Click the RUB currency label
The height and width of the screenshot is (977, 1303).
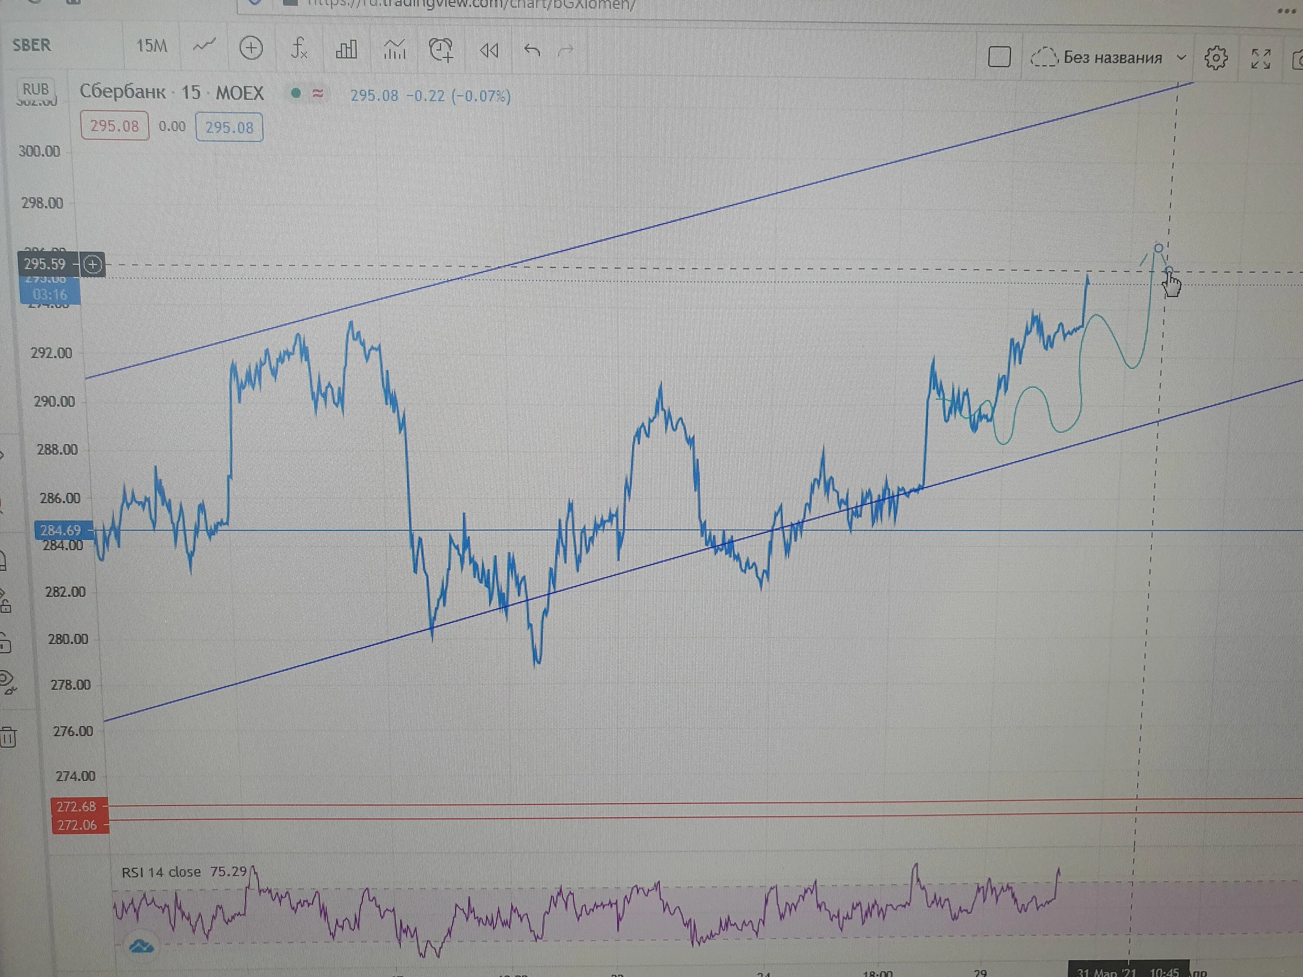tap(35, 89)
